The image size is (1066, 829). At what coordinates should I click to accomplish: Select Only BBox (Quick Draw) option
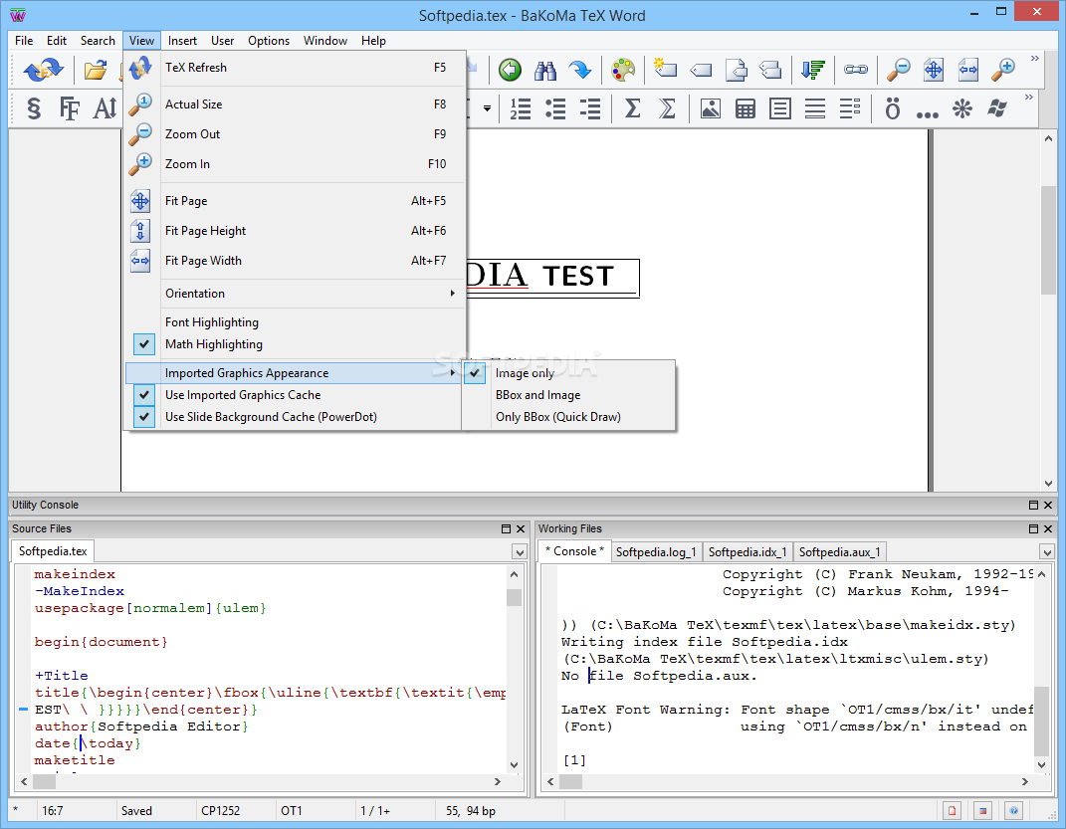[x=569, y=417]
